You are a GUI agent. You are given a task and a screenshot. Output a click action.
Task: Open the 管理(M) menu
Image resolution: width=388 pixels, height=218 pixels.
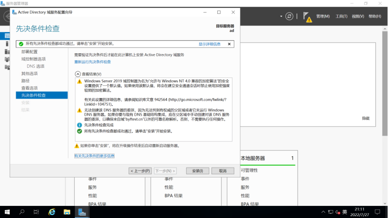(323, 16)
